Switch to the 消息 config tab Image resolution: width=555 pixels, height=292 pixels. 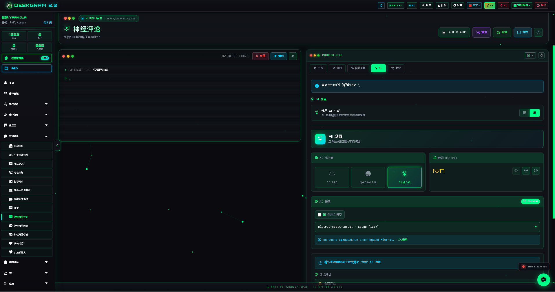337,68
